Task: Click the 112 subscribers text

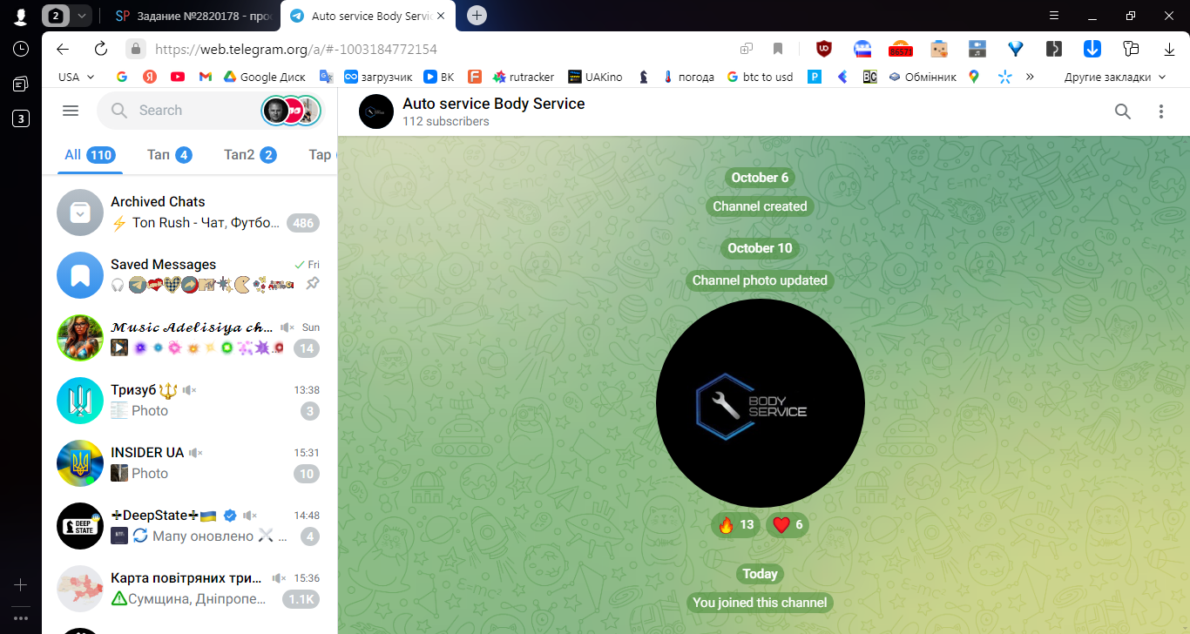Action: click(x=446, y=121)
